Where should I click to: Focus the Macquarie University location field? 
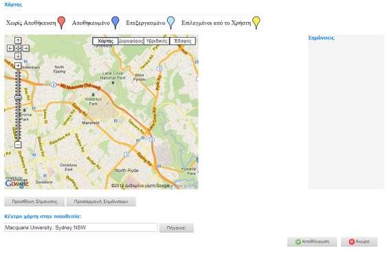(x=81, y=228)
